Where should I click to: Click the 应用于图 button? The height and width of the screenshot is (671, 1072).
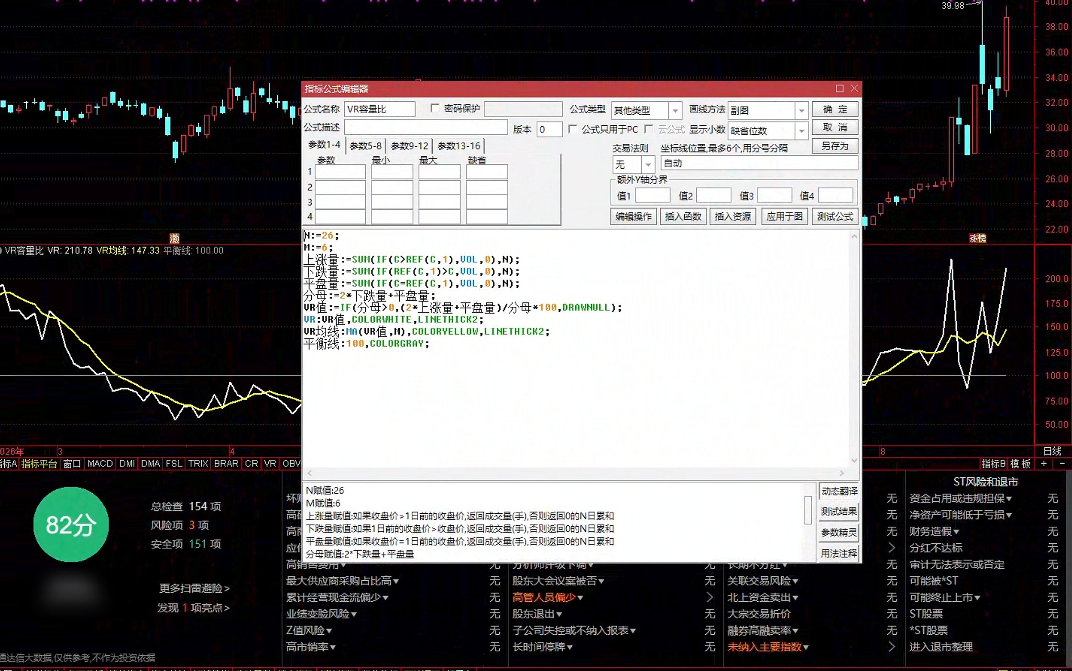[x=784, y=216]
